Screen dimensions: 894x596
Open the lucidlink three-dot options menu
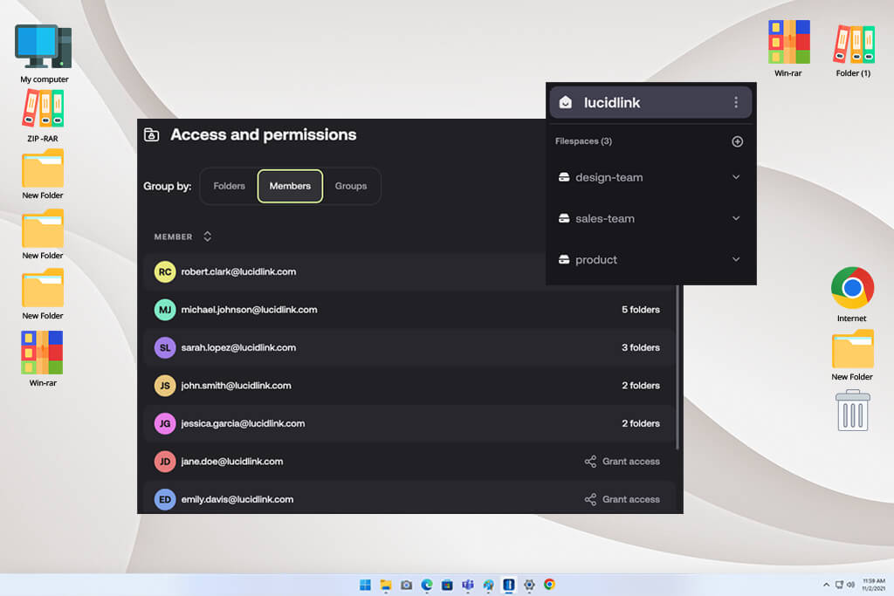pyautogui.click(x=736, y=102)
